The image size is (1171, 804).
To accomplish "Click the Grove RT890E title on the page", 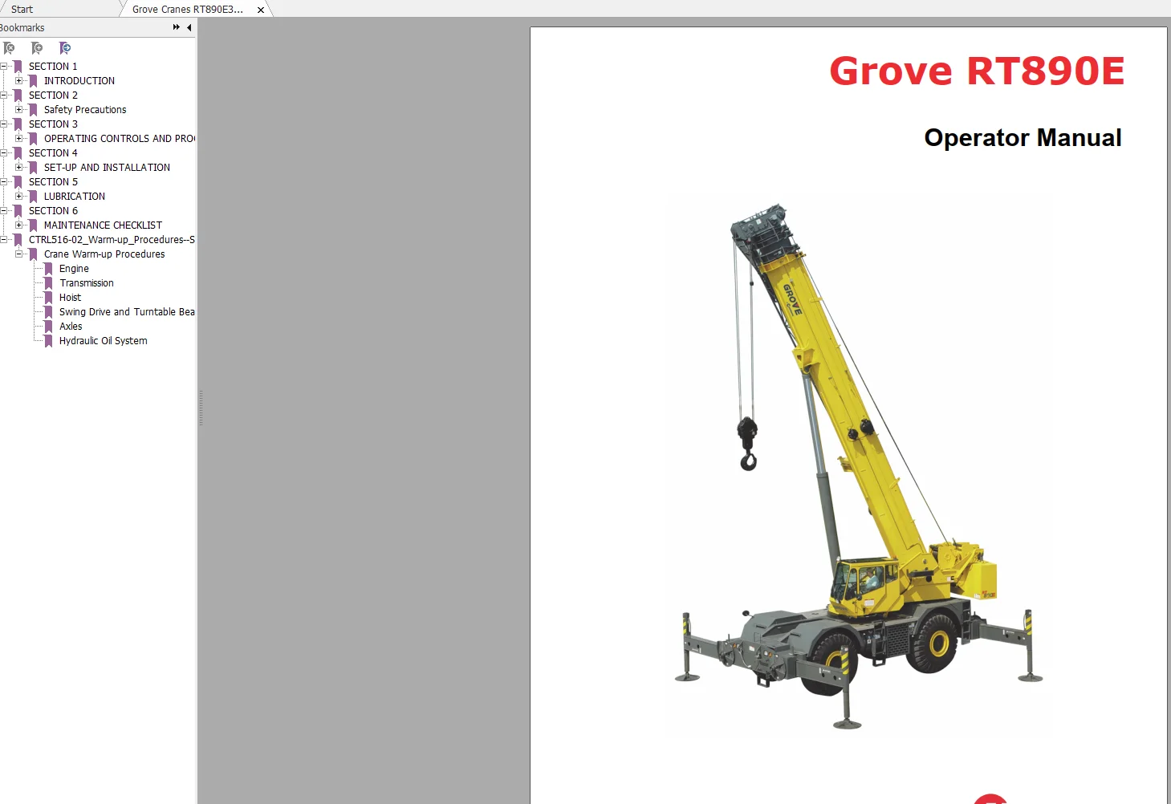I will click(977, 71).
